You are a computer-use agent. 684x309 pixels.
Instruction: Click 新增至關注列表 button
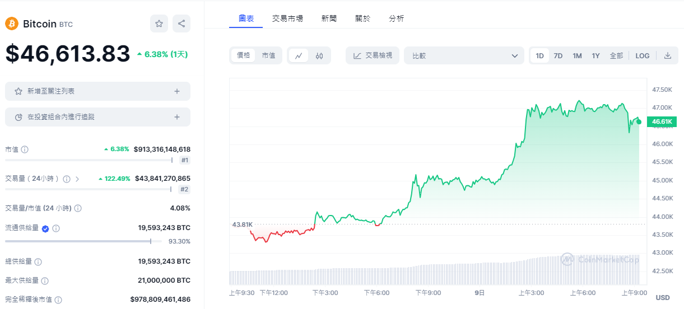pyautogui.click(x=97, y=91)
